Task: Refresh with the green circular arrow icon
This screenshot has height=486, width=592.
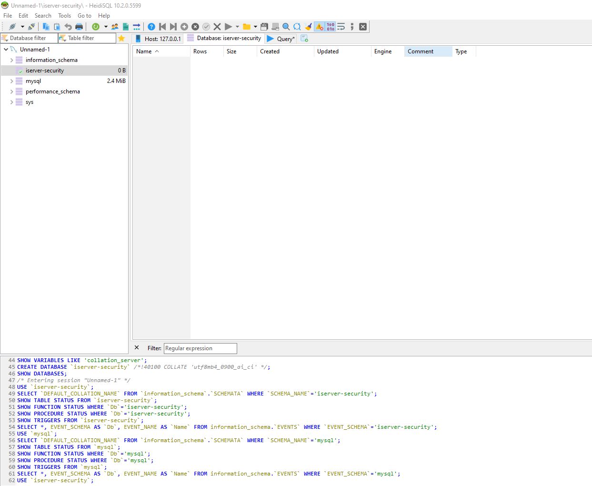Action: click(x=96, y=27)
